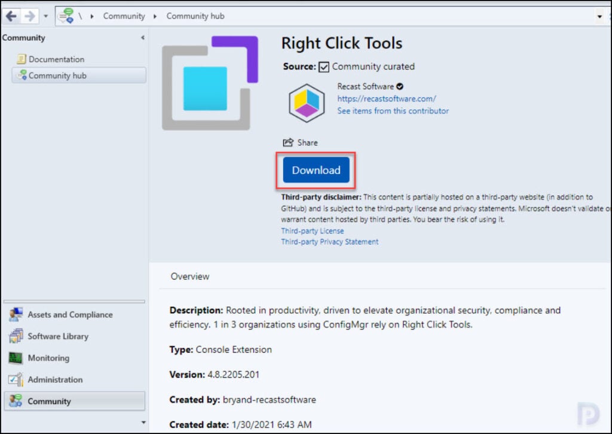612x434 pixels.
Task: Expand the breadcrumb arrow after Community
Action: coord(155,16)
